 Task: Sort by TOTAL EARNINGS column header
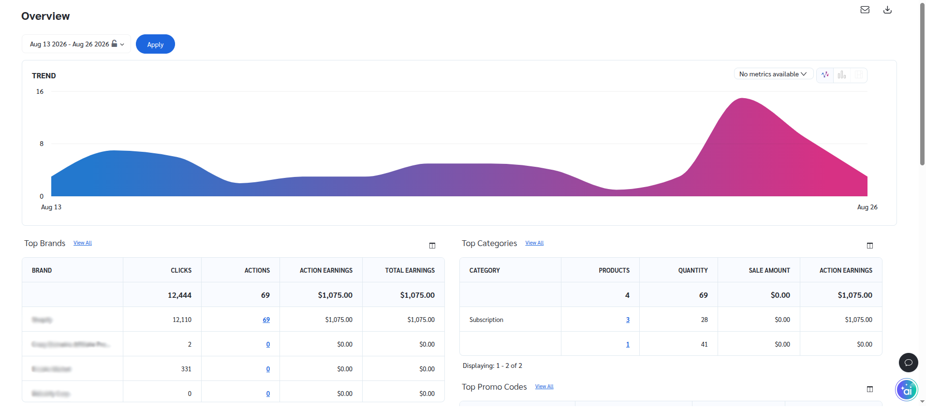[410, 270]
